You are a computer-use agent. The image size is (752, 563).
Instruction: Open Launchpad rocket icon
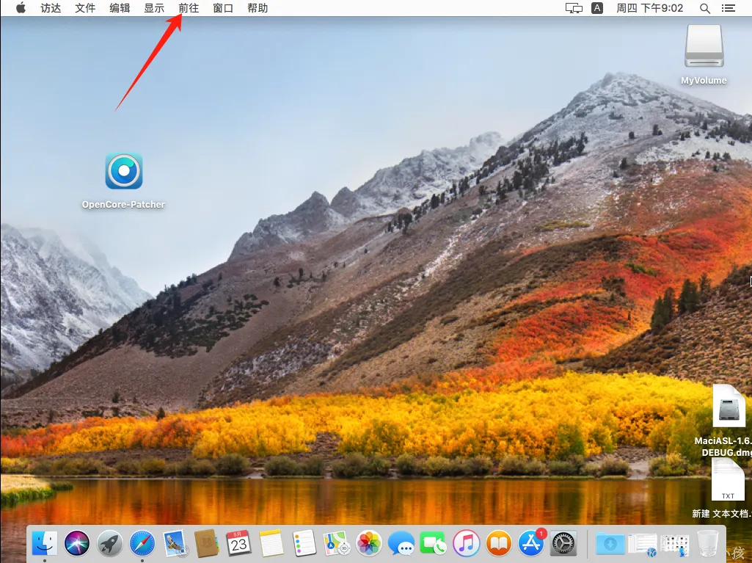(110, 543)
